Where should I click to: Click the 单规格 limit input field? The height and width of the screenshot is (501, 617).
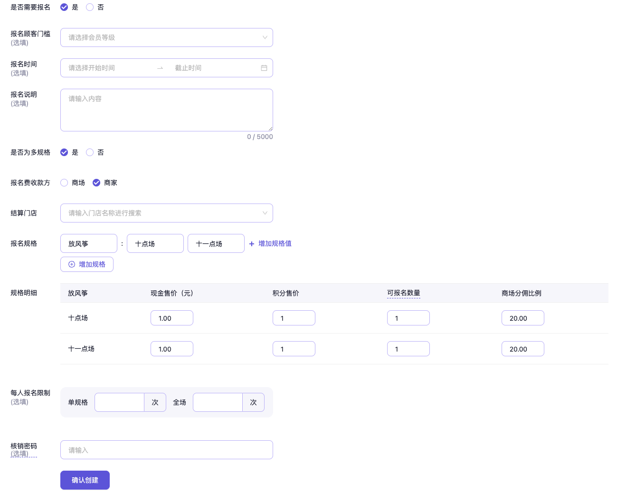click(x=119, y=402)
